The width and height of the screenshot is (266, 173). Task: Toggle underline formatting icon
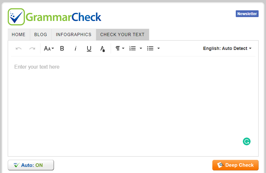point(89,49)
